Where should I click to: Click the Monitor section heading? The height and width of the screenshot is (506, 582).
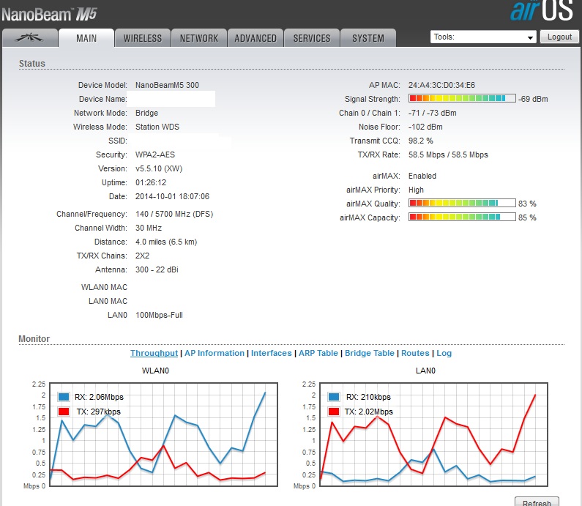(34, 338)
